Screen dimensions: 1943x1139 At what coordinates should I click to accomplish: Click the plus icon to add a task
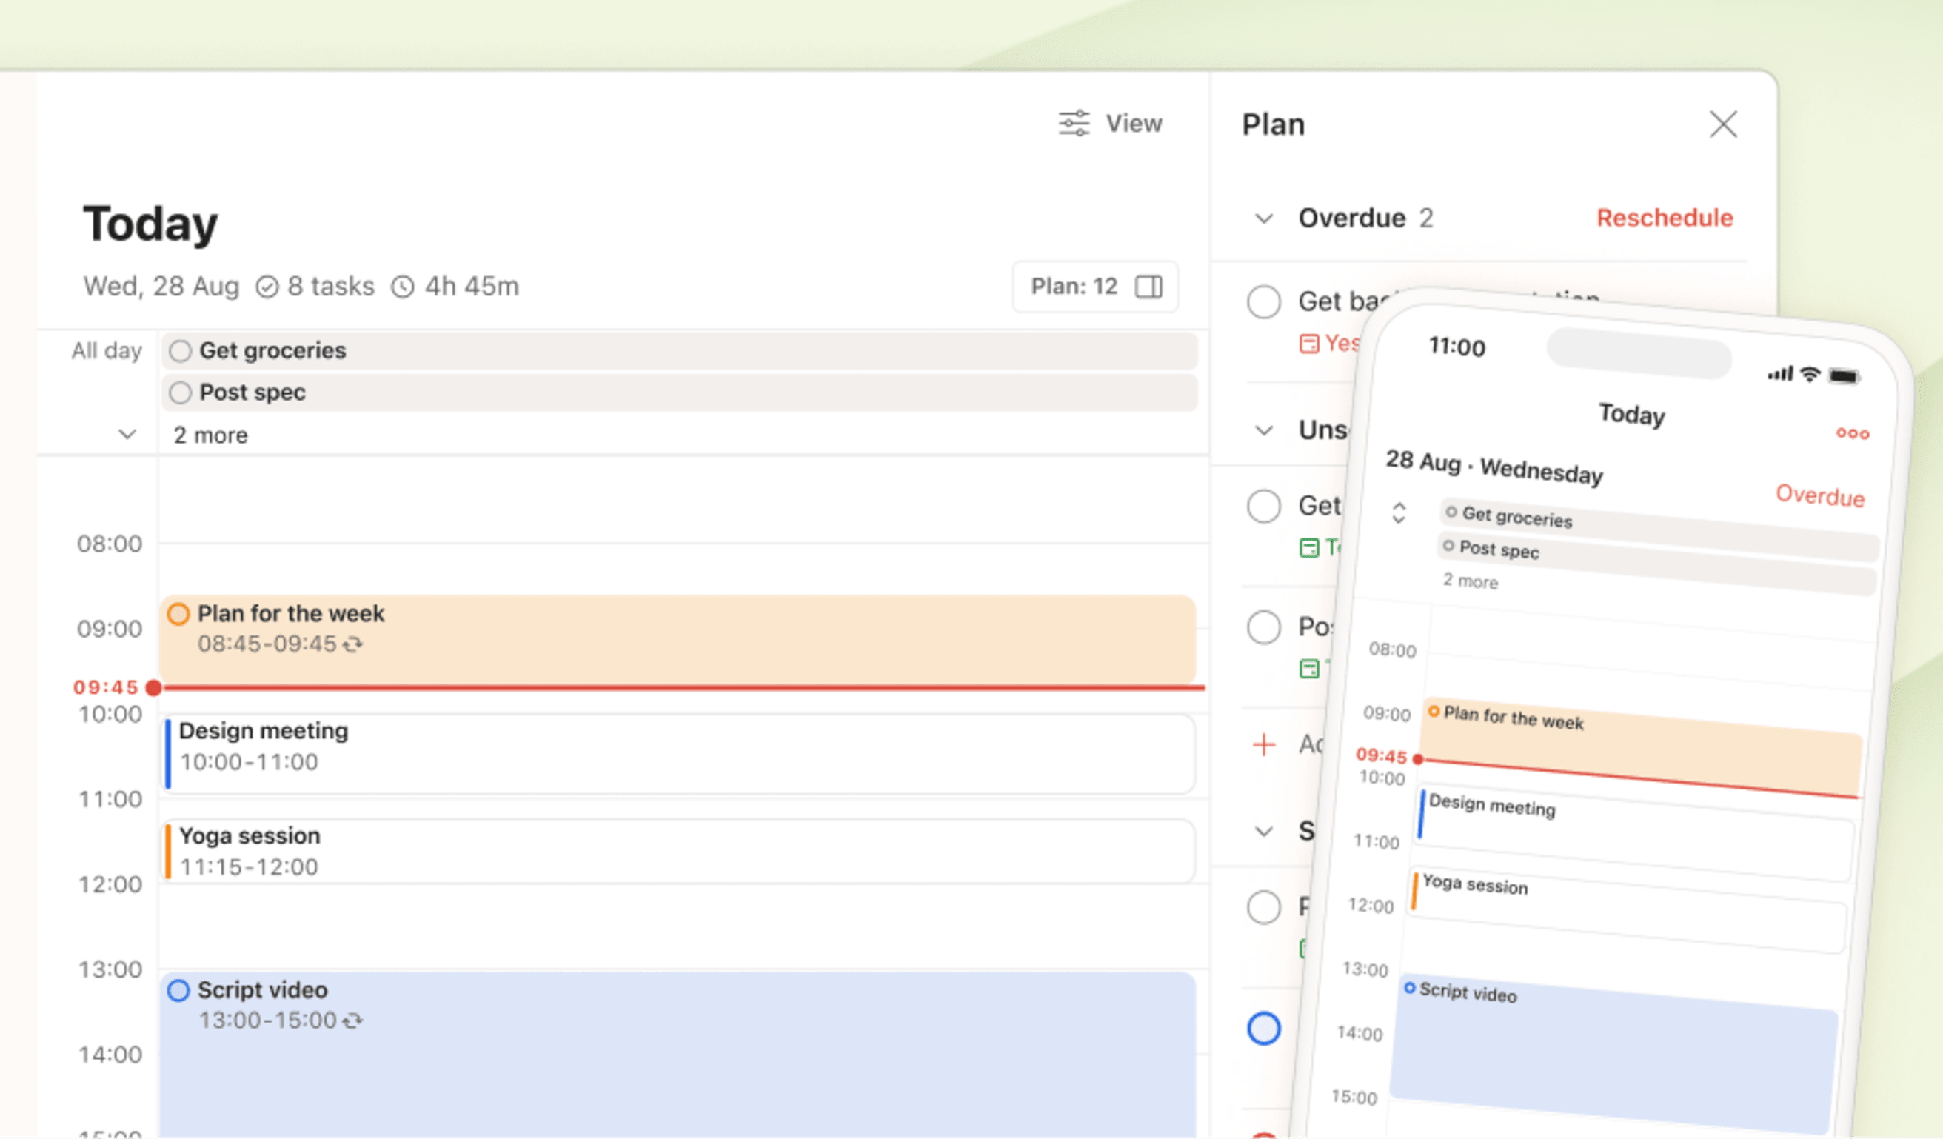click(x=1264, y=745)
